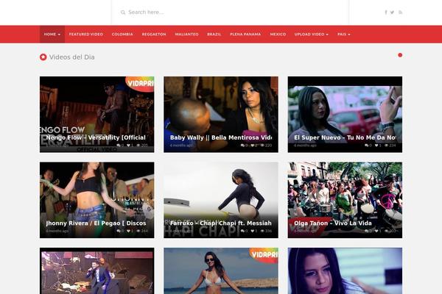Click the Videos del Dia heading
This screenshot has height=294, width=442.
point(72,57)
